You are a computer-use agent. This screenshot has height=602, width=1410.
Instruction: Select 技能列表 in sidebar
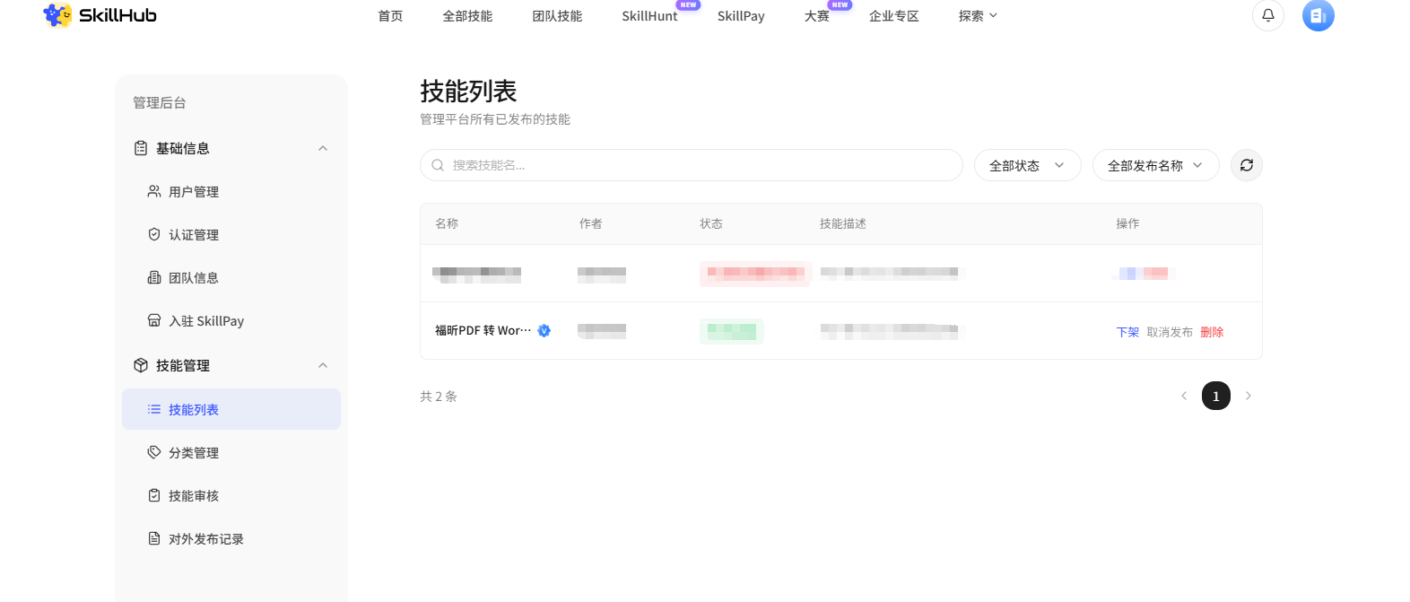tap(231, 409)
